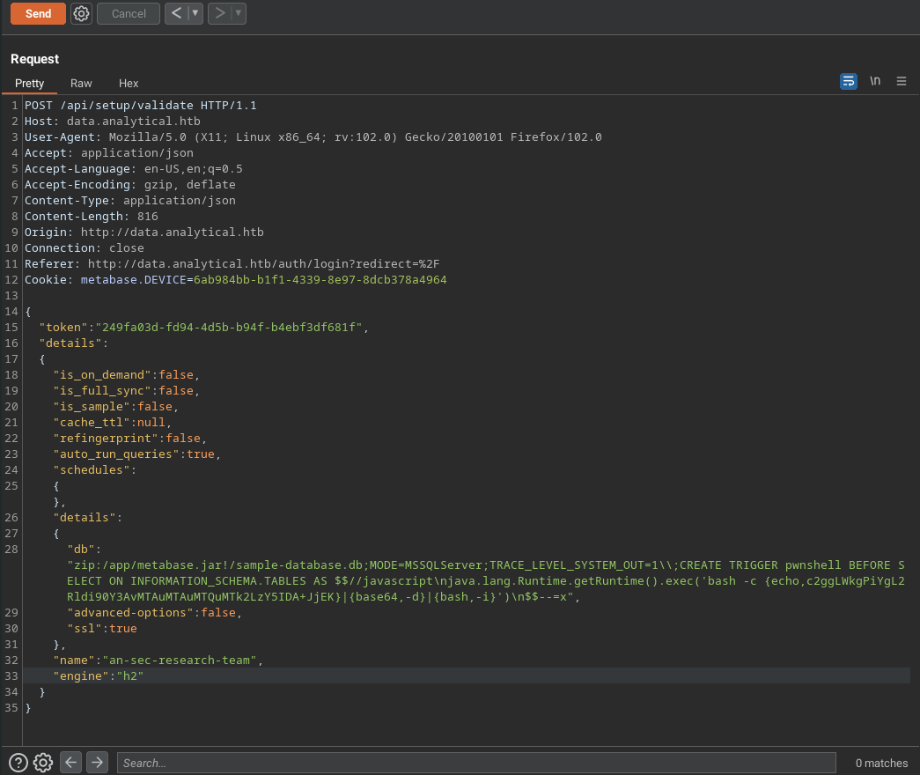The width and height of the screenshot is (920, 775).
Task: Click the "is_sample":false line
Action: 115,406
